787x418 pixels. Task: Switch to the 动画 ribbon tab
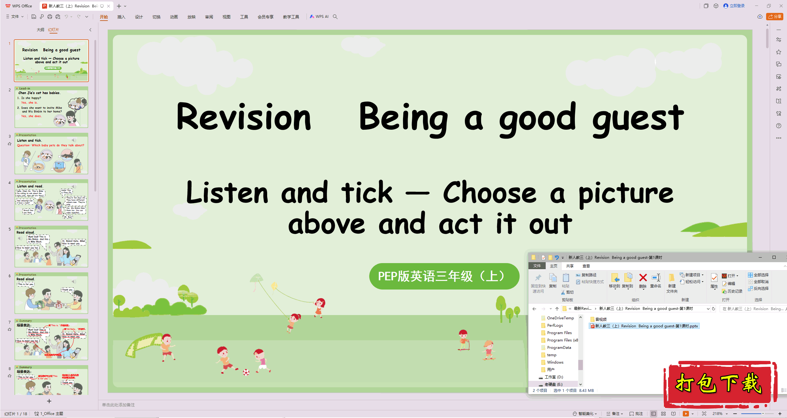(x=174, y=17)
